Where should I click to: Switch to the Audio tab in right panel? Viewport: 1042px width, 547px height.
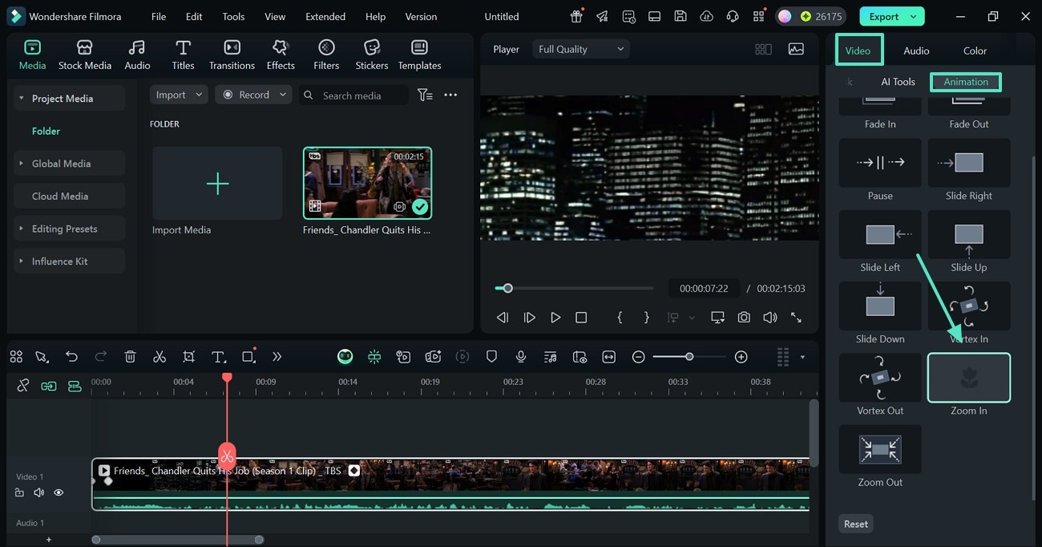[x=915, y=50]
